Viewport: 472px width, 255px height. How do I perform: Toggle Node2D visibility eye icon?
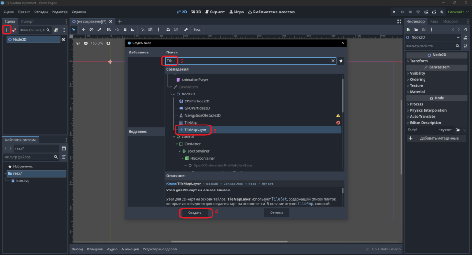click(63, 40)
